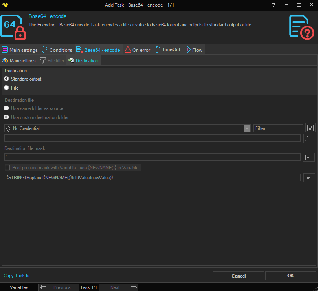Switch to the On error tab
This screenshot has height=291, width=318.
(137, 50)
